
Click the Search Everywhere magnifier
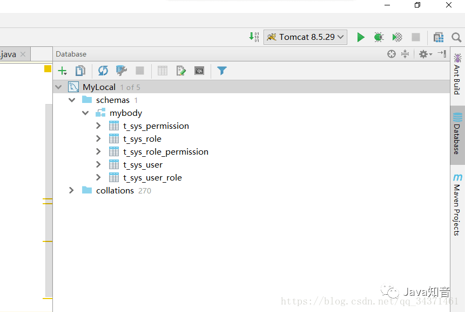point(456,37)
